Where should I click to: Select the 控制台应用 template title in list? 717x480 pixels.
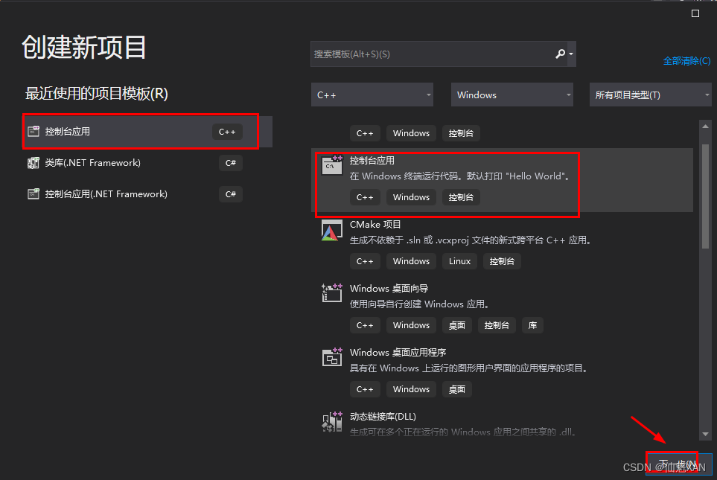click(x=372, y=161)
